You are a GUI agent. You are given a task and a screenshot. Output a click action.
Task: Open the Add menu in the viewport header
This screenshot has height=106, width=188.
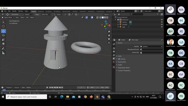(27, 18)
